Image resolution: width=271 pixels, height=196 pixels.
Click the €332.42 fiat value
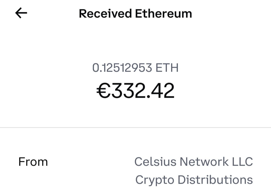135,91
